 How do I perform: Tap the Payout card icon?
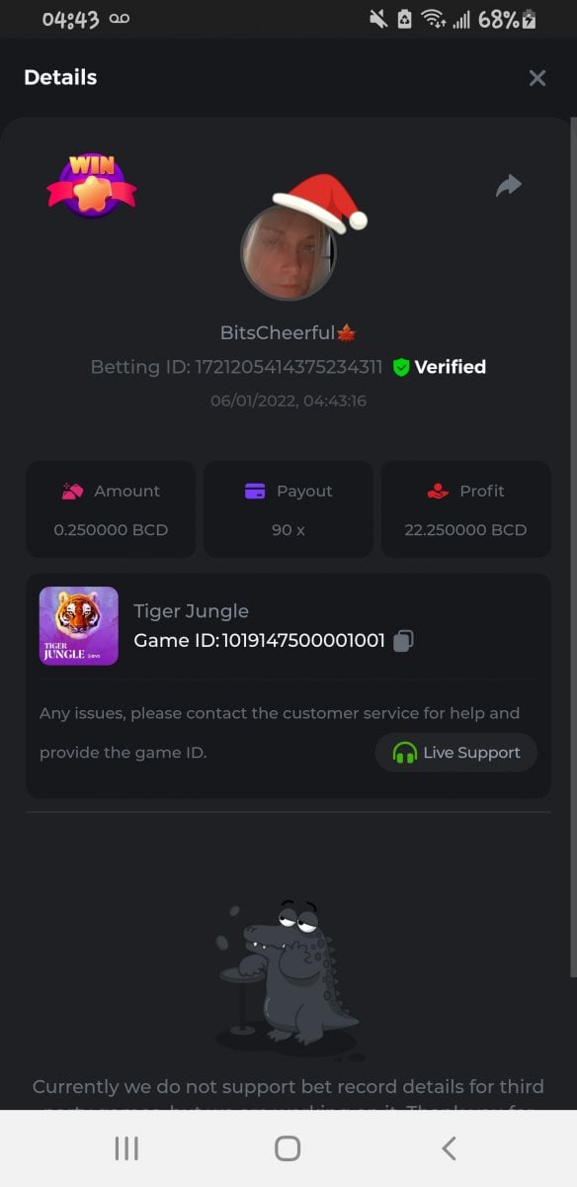255,491
